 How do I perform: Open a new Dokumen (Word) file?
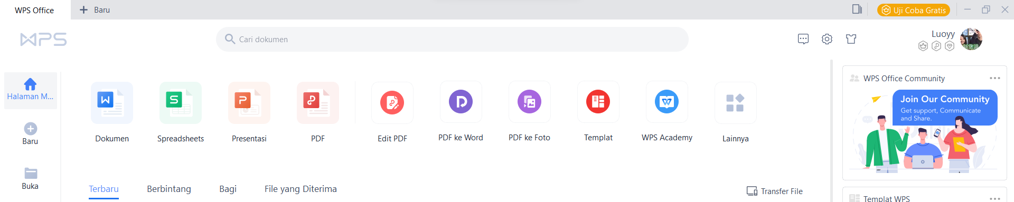[x=112, y=103]
